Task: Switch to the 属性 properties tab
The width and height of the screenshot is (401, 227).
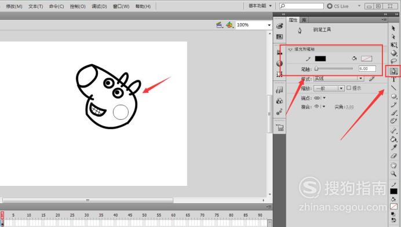Action: (x=293, y=20)
